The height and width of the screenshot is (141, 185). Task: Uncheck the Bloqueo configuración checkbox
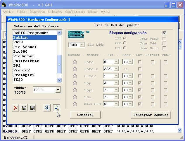164,33
